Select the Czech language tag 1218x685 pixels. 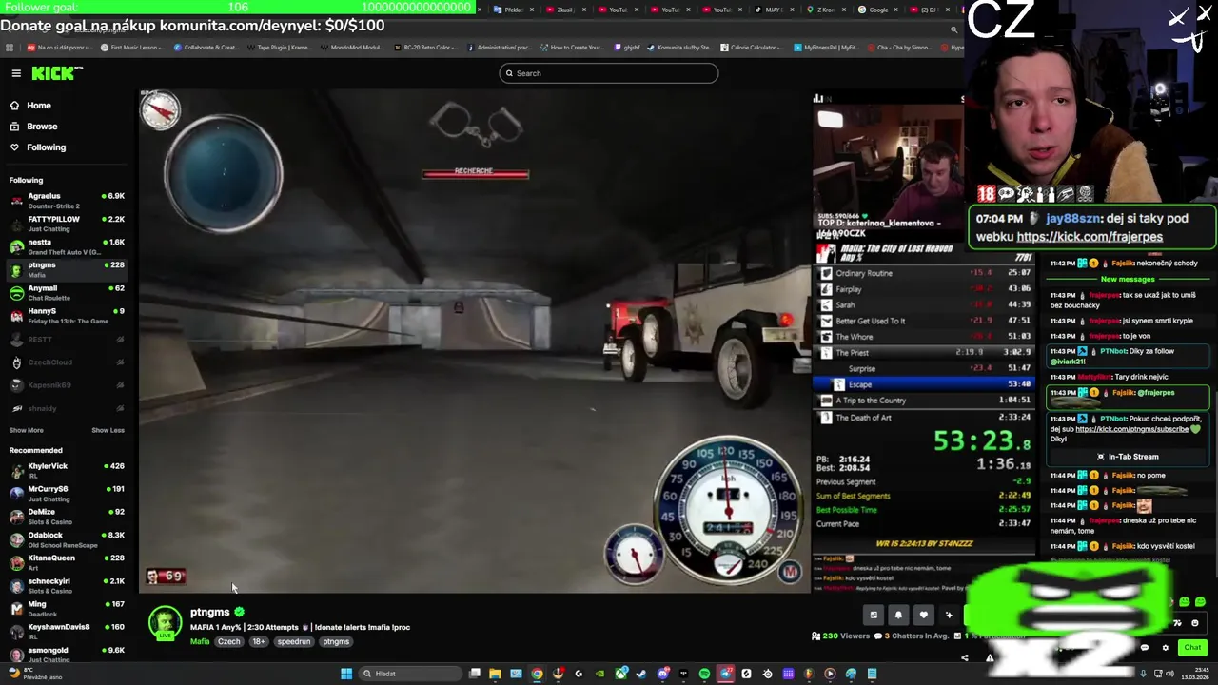point(229,641)
